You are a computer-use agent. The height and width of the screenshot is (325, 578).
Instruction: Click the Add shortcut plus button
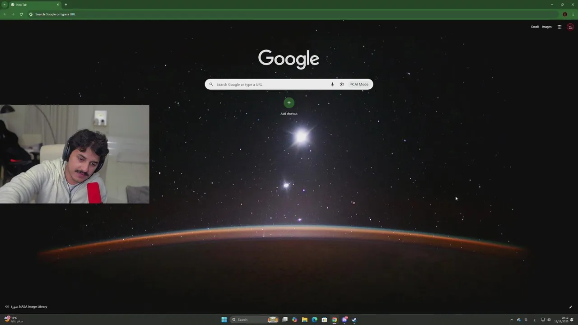click(289, 103)
